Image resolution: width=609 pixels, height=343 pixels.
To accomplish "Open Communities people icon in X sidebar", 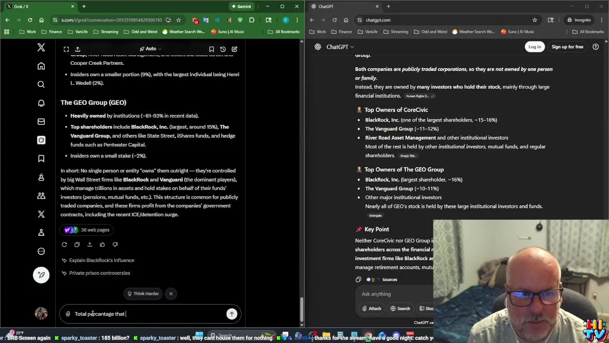I will (41, 196).
